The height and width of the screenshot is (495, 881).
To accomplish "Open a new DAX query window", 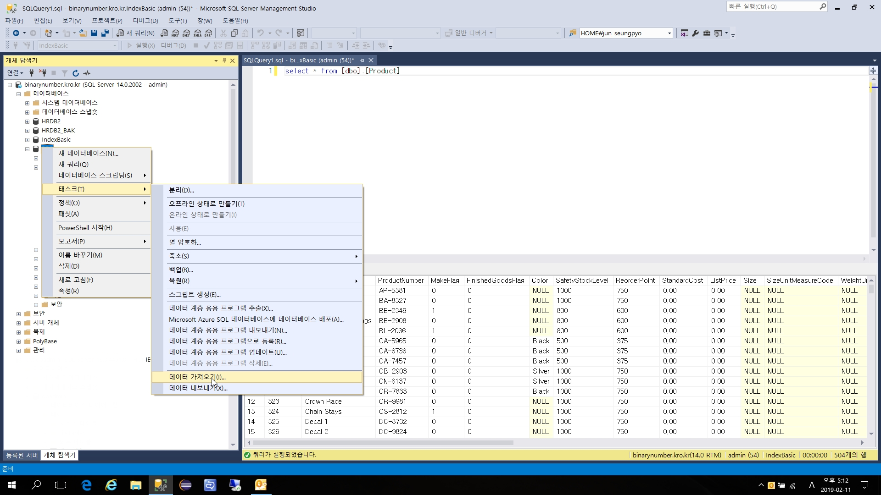I will click(x=207, y=33).
